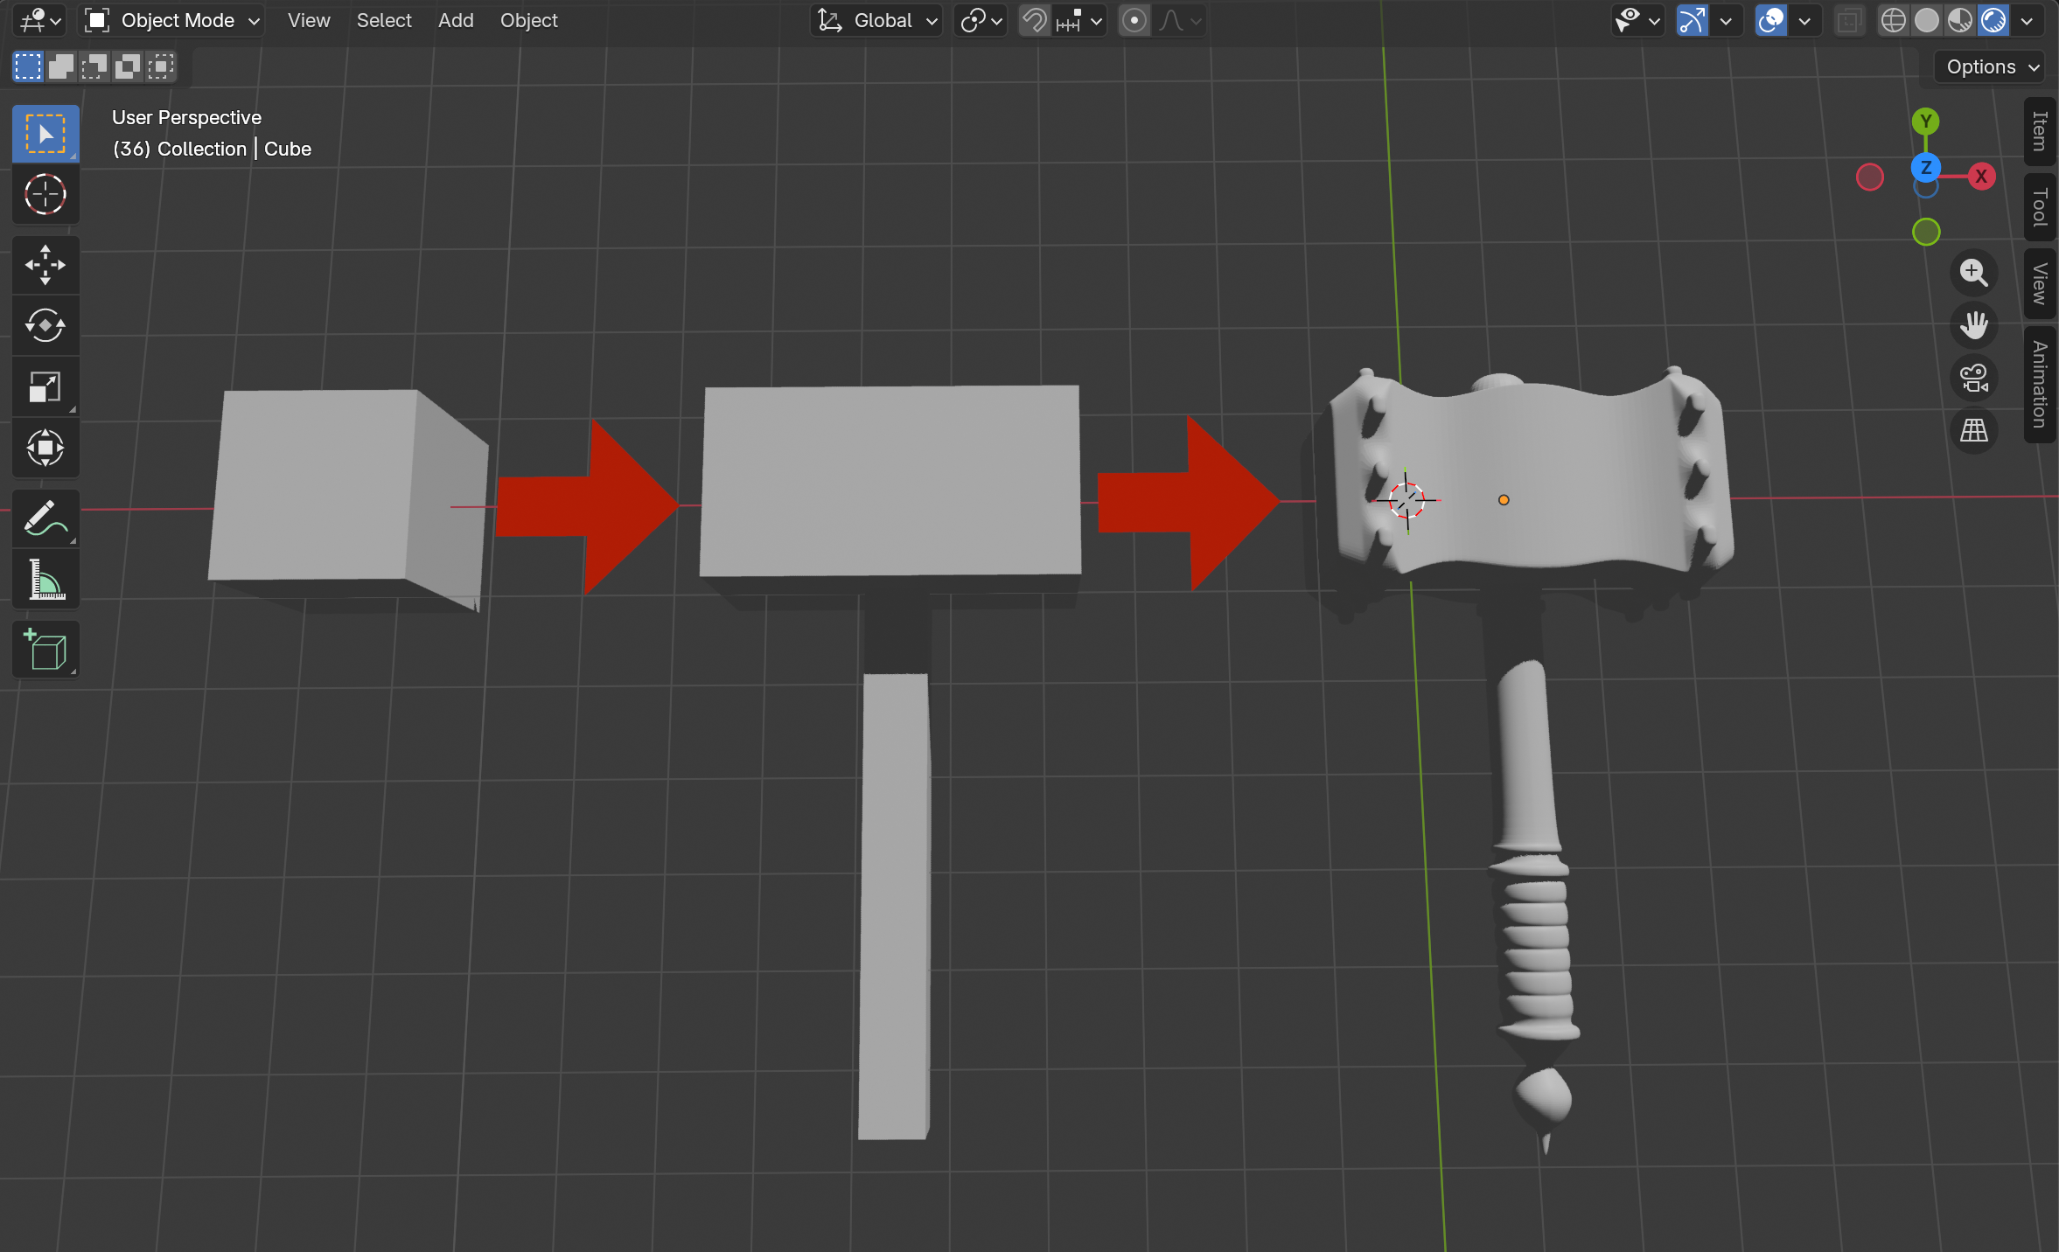Switch to Solid viewport shading
The image size is (2059, 1252).
(1927, 20)
